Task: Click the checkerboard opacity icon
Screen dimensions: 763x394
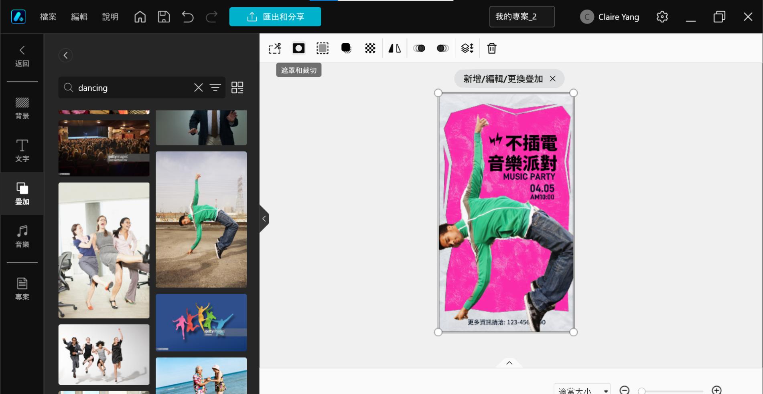Action: [x=370, y=48]
